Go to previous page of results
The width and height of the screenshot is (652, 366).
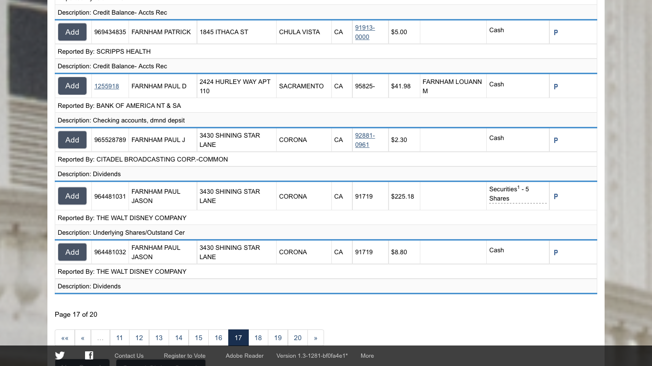point(83,338)
